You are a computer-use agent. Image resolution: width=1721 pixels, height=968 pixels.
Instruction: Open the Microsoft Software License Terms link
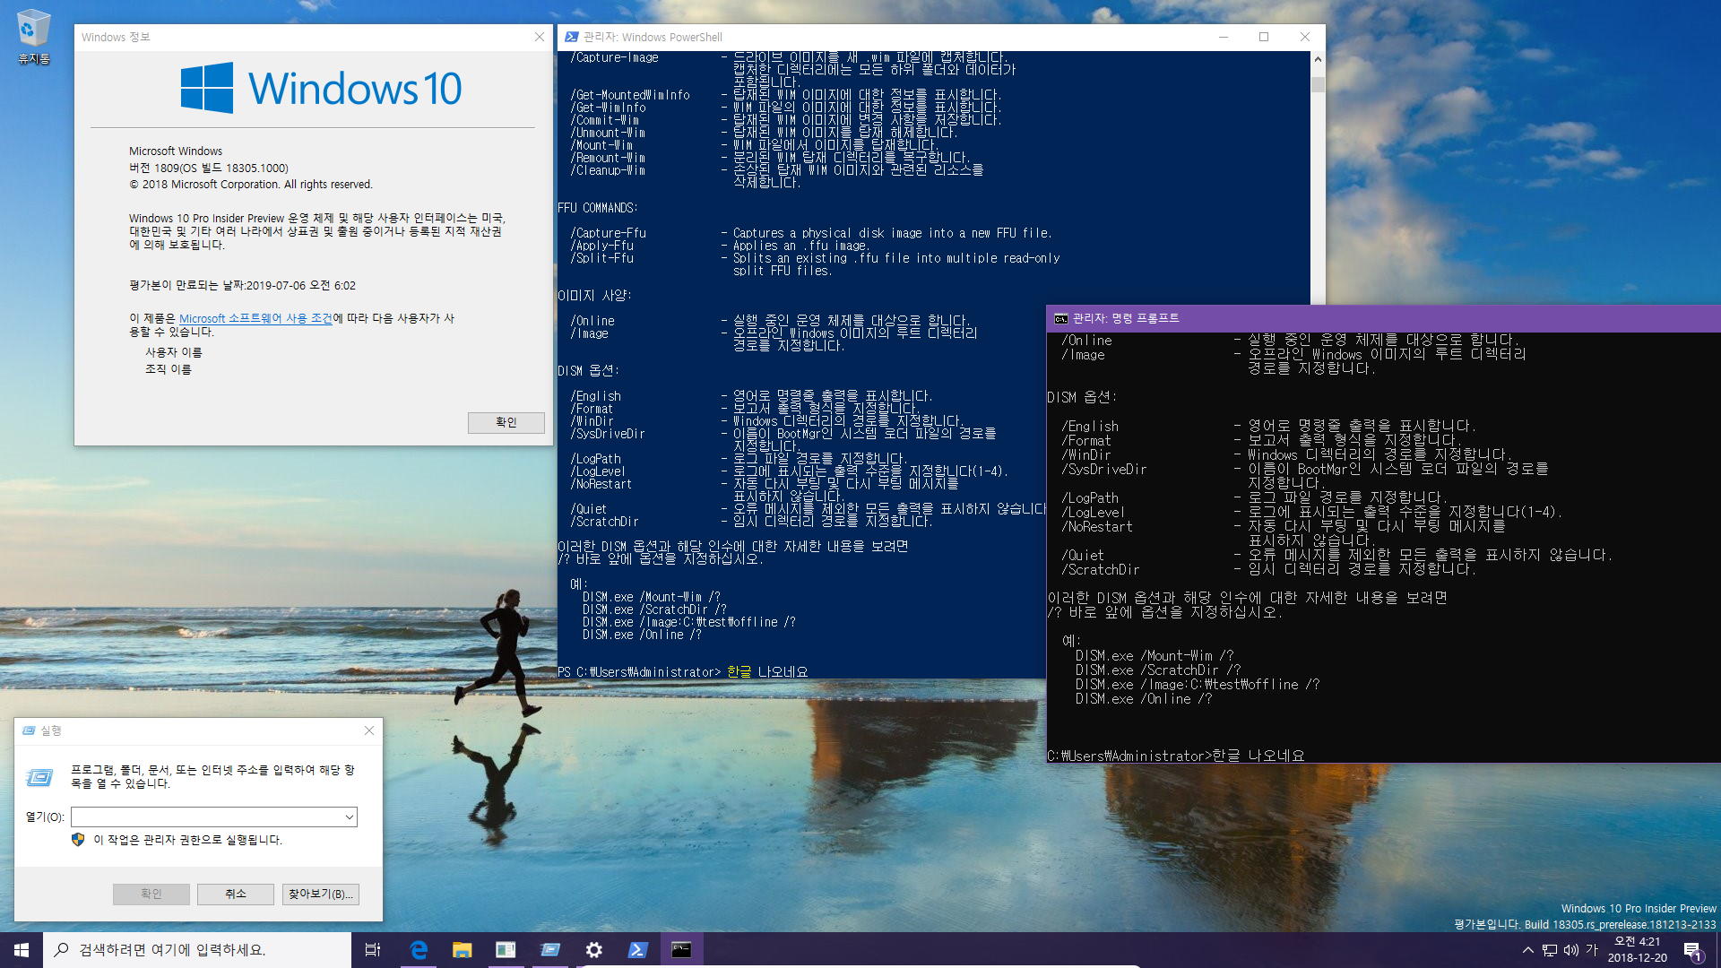pos(255,318)
